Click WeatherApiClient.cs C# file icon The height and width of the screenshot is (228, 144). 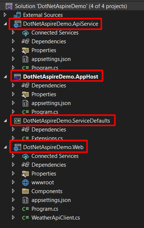point(25,218)
